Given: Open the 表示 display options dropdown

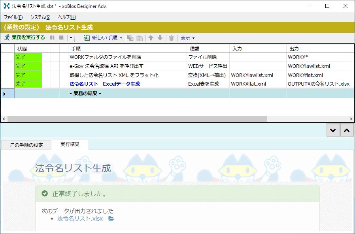Looking at the screenshot, I should pyautogui.click(x=186, y=38).
